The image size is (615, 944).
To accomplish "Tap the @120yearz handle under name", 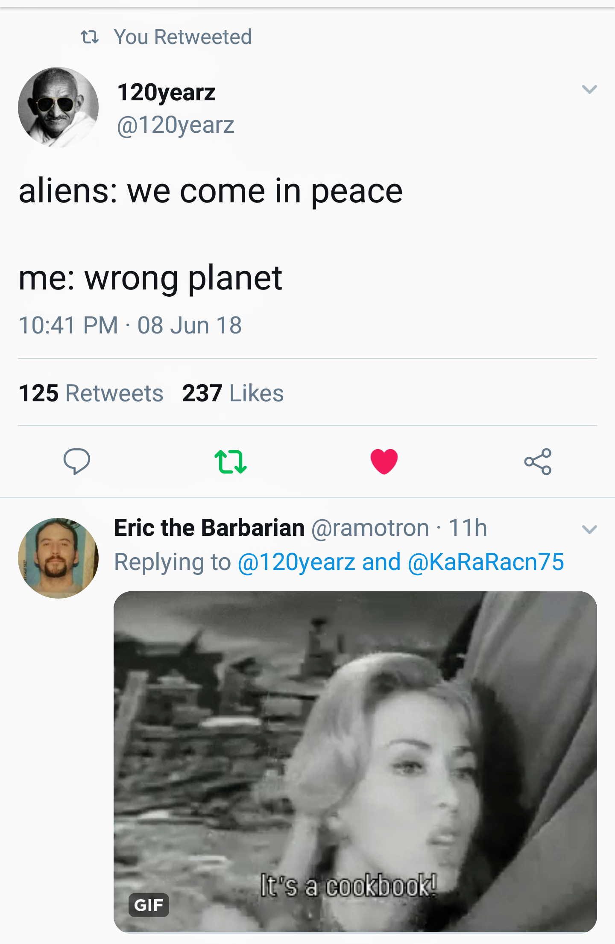I will pos(176,126).
